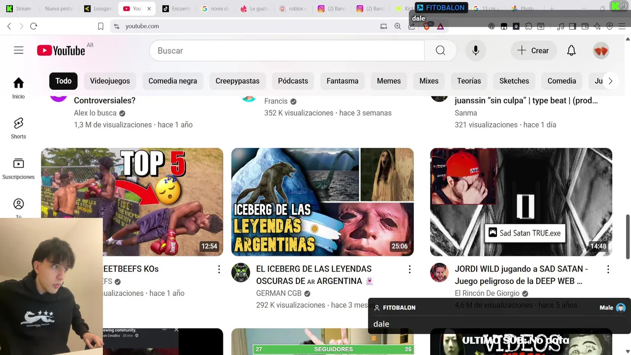This screenshot has width=631, height=355.
Task: Switch to the Nueva pestaña browser tab
Action: point(59,8)
